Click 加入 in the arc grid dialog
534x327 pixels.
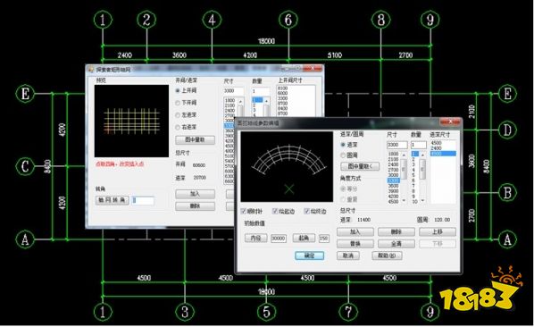[355, 232]
